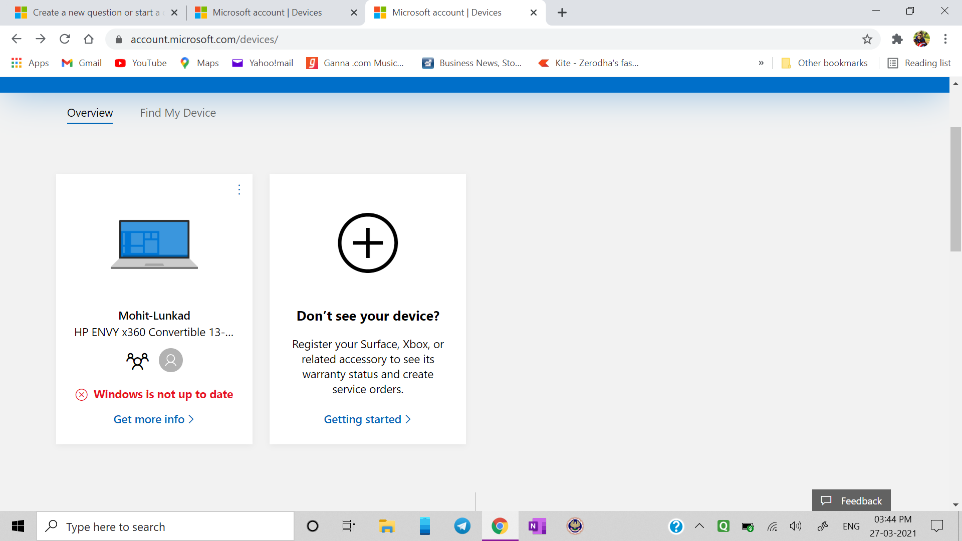Open the three-dot menu on Mohit-Lunkad device card
Image resolution: width=962 pixels, height=541 pixels.
[x=239, y=190]
